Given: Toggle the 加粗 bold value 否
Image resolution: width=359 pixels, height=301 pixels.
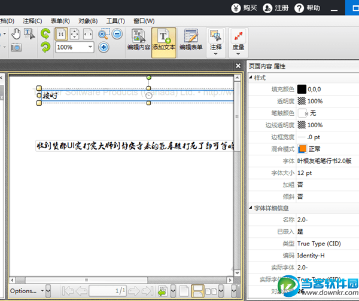Looking at the screenshot, I should (300, 185).
